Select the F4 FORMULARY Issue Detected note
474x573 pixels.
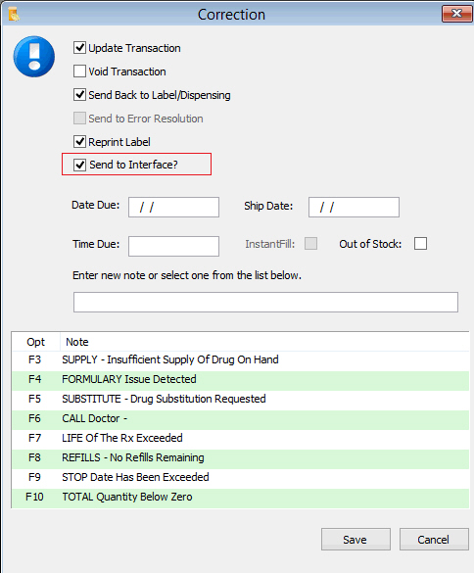(241, 380)
